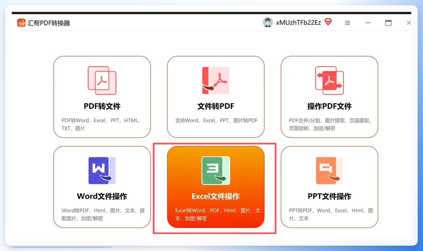Choose the Word文件操作 heading
423x251 pixels.
[102, 196]
